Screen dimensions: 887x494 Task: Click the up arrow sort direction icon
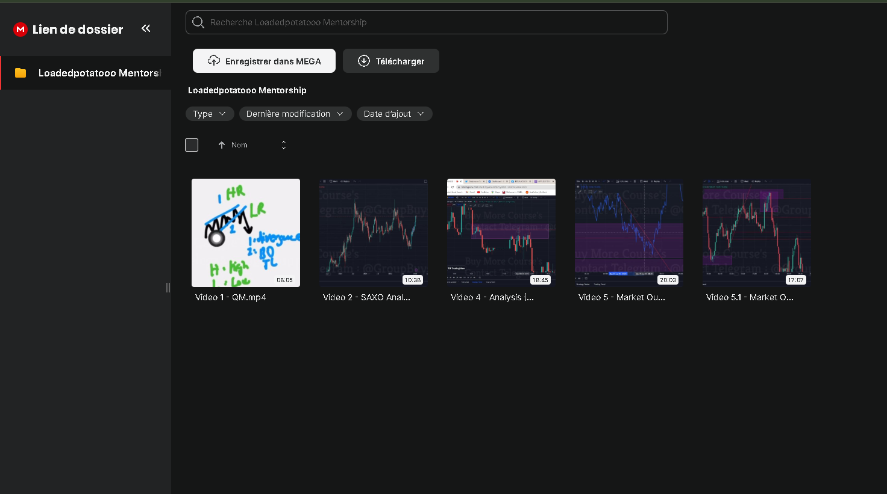click(x=222, y=145)
